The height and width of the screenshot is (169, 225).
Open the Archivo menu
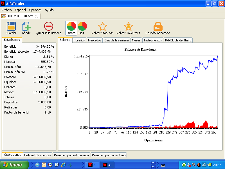(7, 10)
